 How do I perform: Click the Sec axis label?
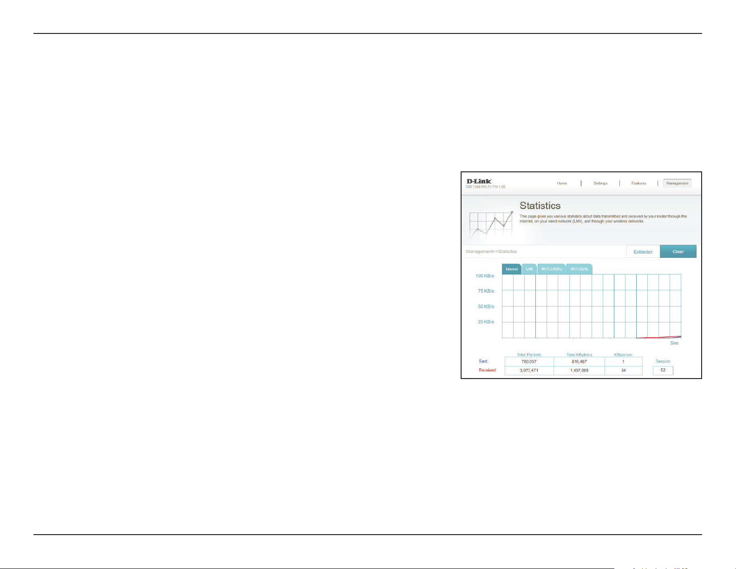coord(674,343)
